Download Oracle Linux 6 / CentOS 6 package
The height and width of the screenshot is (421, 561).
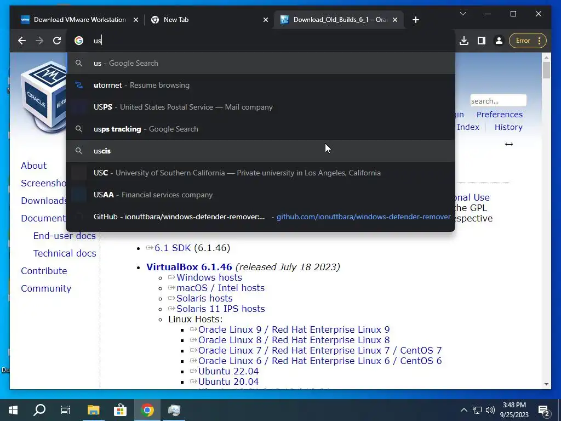[x=320, y=361]
